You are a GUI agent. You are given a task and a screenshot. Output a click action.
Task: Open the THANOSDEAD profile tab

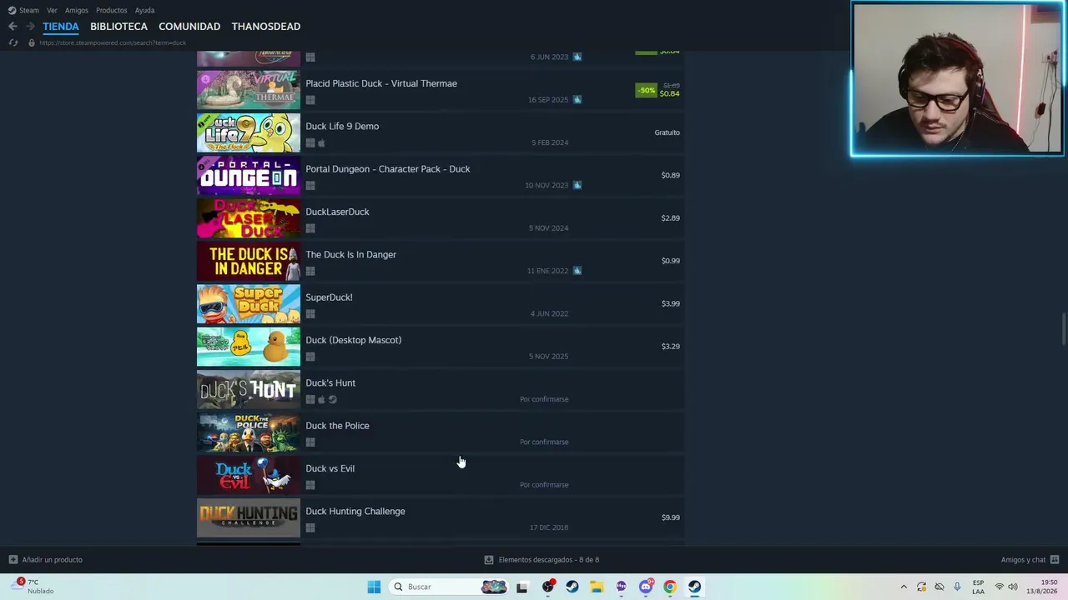tap(266, 27)
